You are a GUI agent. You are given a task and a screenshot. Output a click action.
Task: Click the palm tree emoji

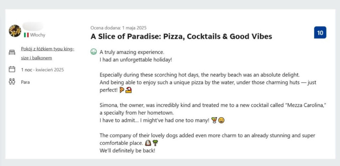click(x=155, y=143)
